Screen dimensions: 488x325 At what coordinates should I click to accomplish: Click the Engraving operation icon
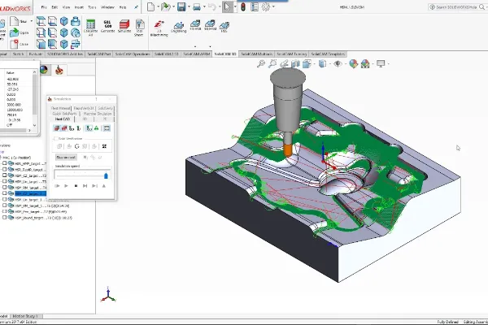[179, 25]
